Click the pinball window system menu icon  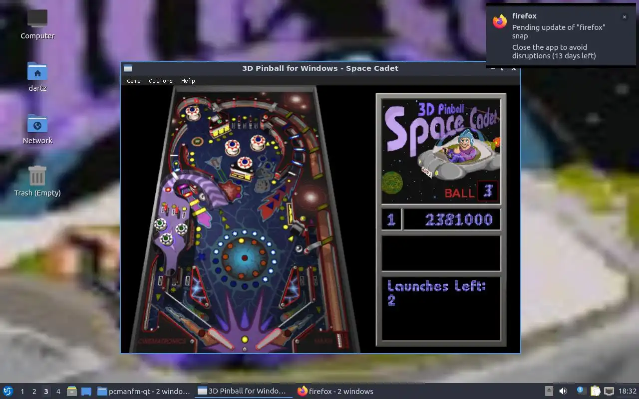tap(128, 68)
